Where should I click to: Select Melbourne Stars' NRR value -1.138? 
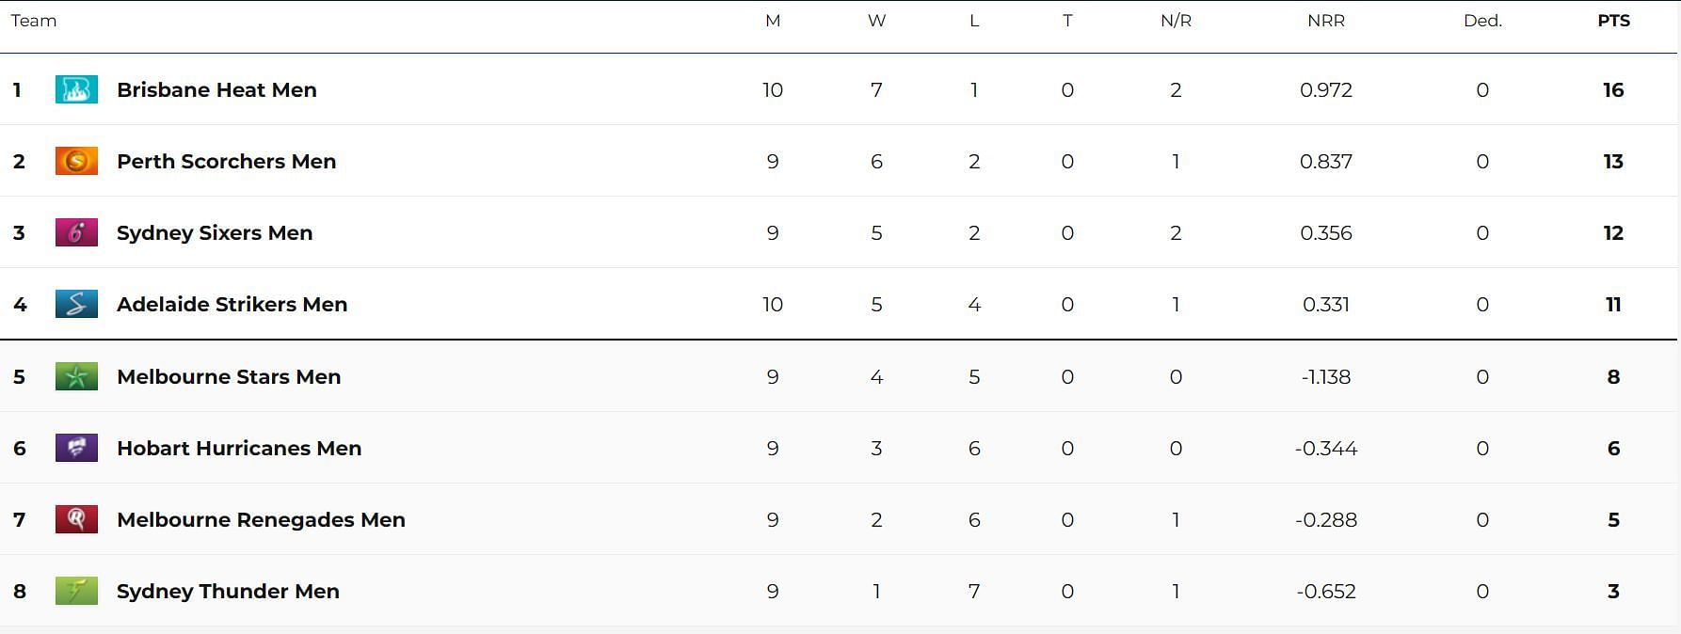coord(1326,376)
